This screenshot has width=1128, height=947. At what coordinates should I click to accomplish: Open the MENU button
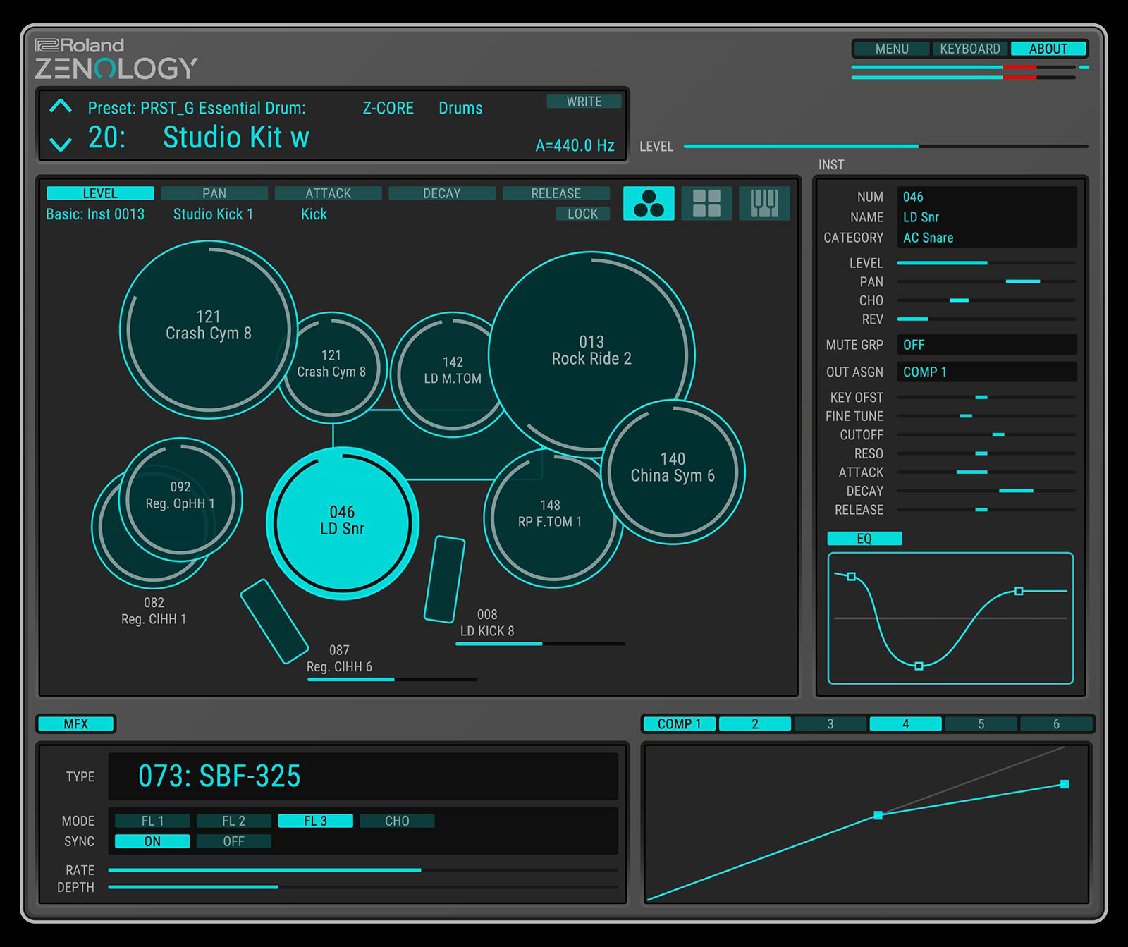(891, 49)
